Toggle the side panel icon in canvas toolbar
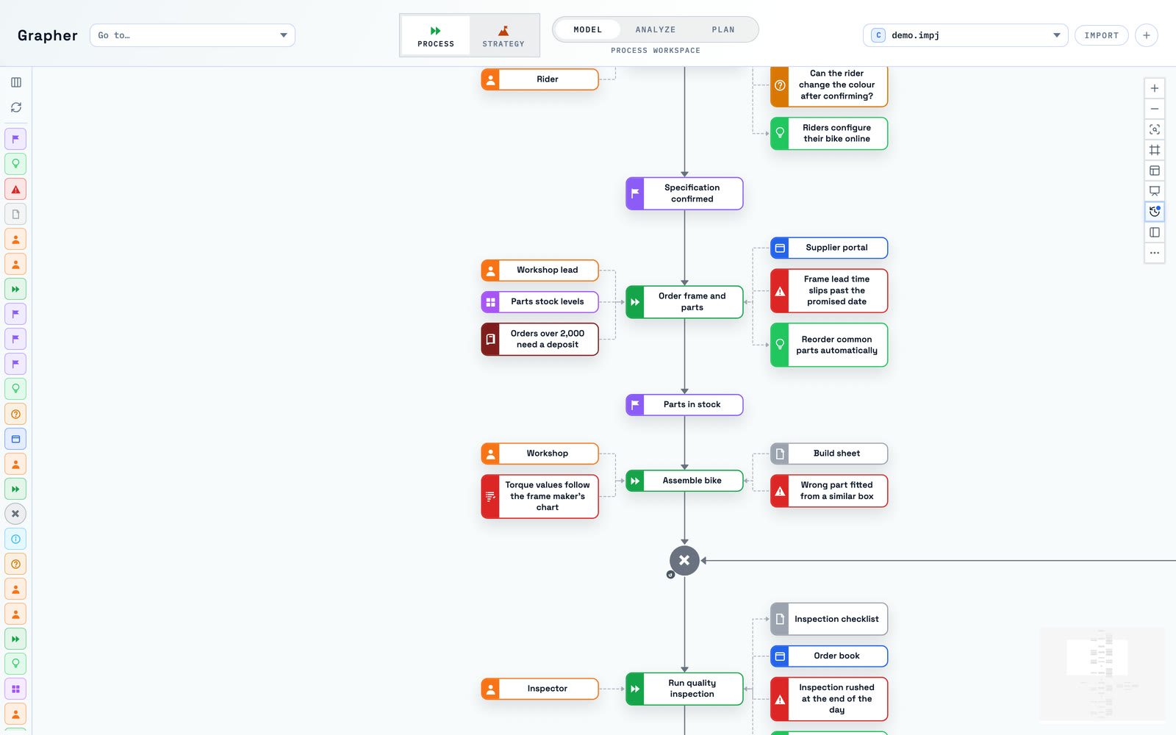The width and height of the screenshot is (1176, 735). [1155, 232]
